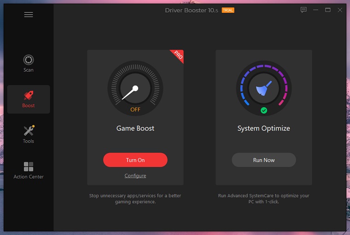Viewport: 350px width, 235px height.
Task: Click the Game Boost gauge dial
Action: (135, 88)
